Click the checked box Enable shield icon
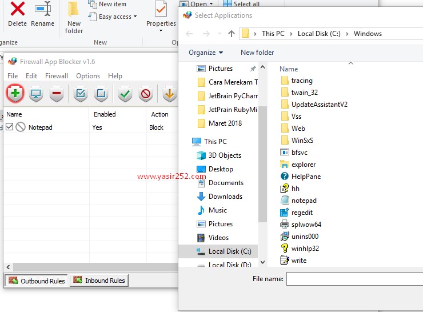 (81, 94)
